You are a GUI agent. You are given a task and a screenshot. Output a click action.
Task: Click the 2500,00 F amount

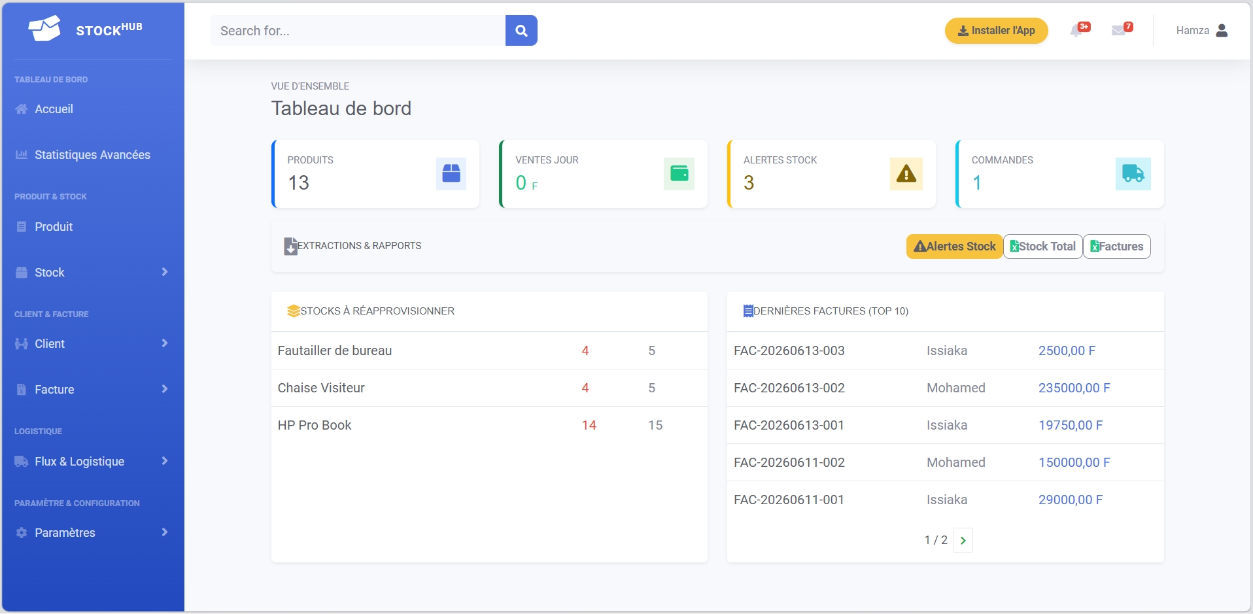(x=1067, y=351)
